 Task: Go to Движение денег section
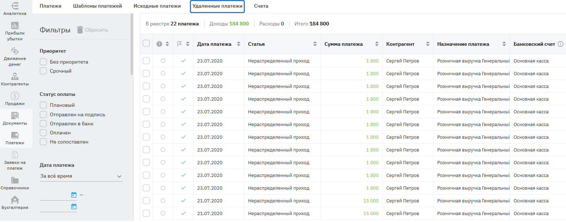point(15,57)
